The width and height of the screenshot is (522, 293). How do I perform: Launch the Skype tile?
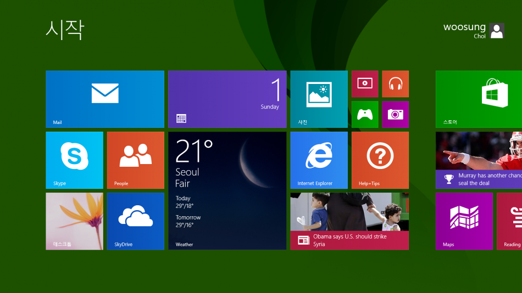75,160
